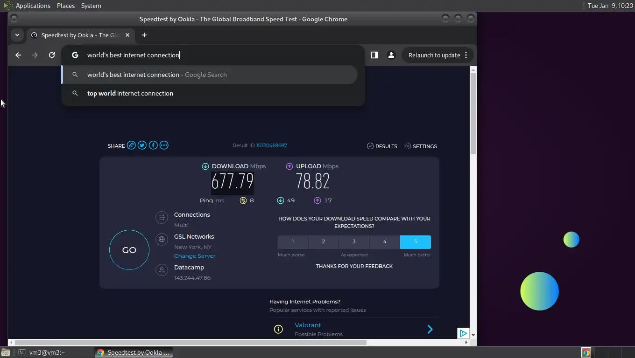Open Chrome side panel icon

point(374,55)
